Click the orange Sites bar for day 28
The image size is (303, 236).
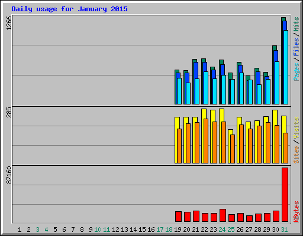click(x=259, y=145)
